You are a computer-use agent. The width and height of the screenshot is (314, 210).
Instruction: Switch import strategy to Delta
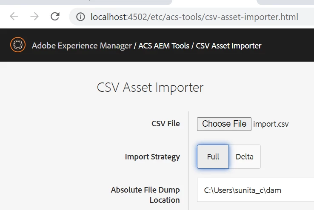click(x=244, y=156)
